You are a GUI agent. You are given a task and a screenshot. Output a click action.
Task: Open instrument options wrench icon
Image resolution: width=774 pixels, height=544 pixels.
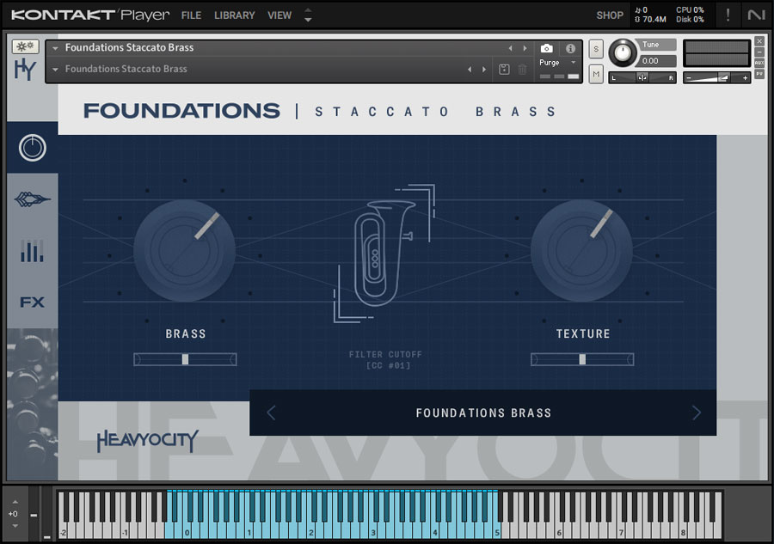pyautogui.click(x=25, y=46)
